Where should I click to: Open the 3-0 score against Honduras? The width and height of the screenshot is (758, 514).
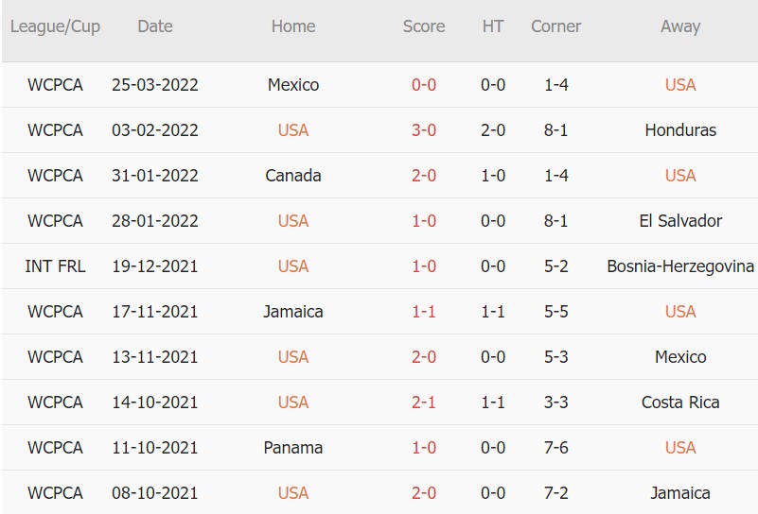point(424,130)
